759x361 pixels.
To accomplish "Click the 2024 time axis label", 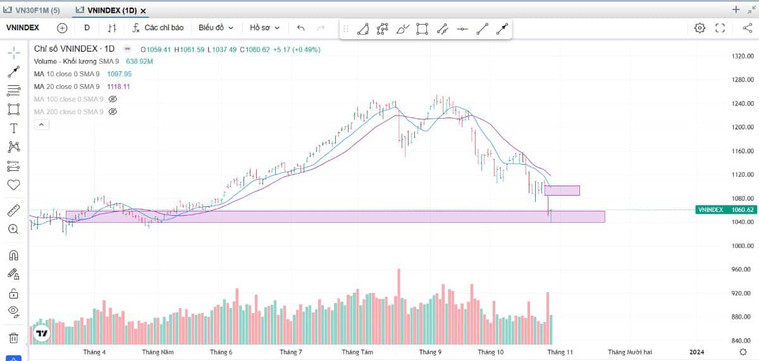I will pyautogui.click(x=696, y=352).
